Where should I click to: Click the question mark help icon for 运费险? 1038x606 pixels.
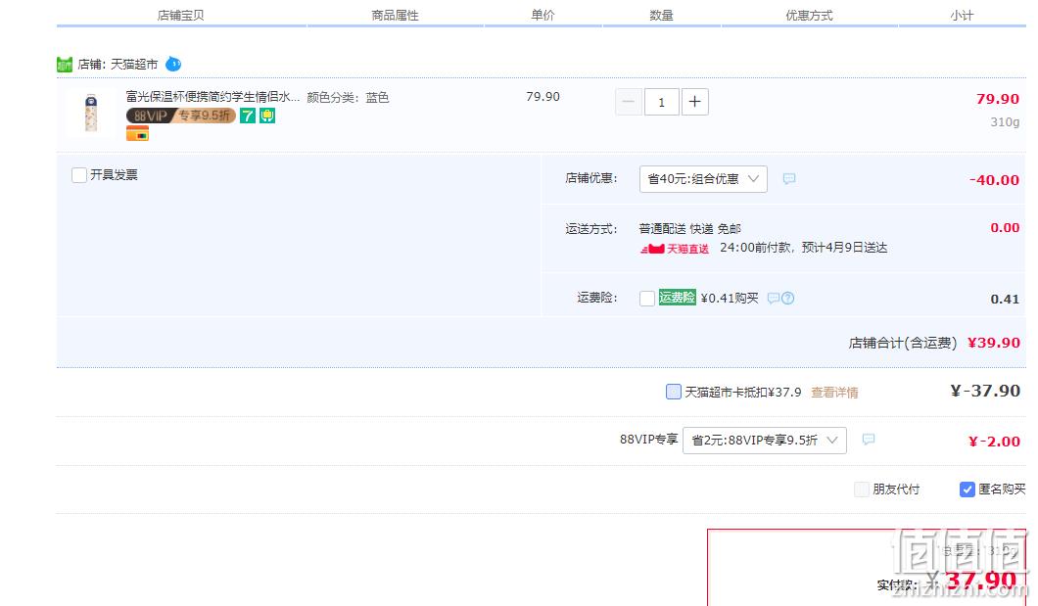pos(787,299)
